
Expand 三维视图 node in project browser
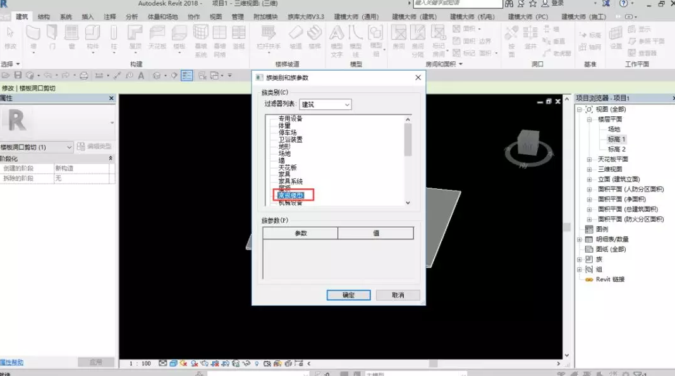coord(589,169)
